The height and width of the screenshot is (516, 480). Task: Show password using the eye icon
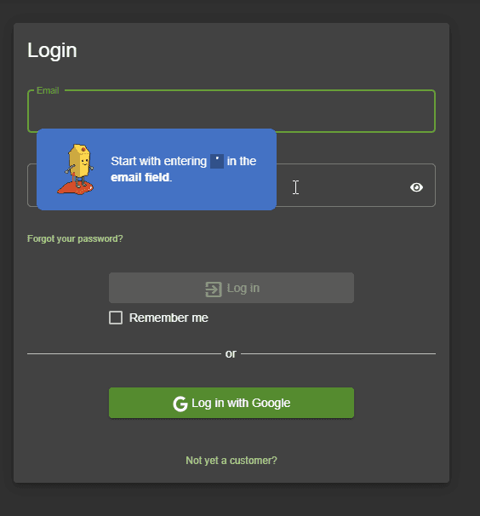click(416, 187)
